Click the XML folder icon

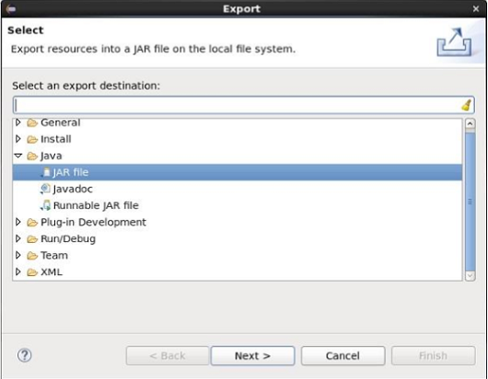32,272
